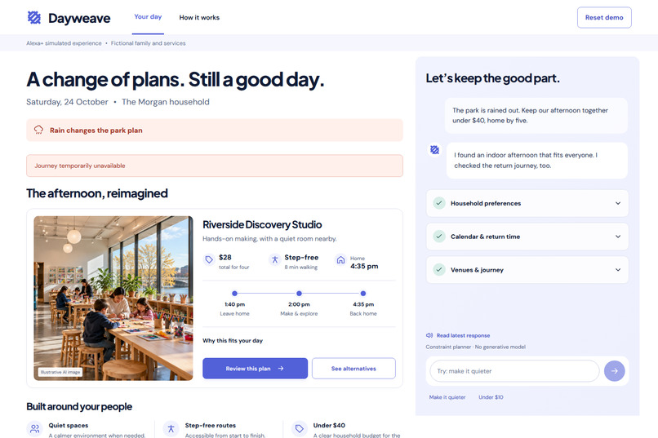Click The Morgan household text
The width and height of the screenshot is (658, 438).
click(x=166, y=102)
